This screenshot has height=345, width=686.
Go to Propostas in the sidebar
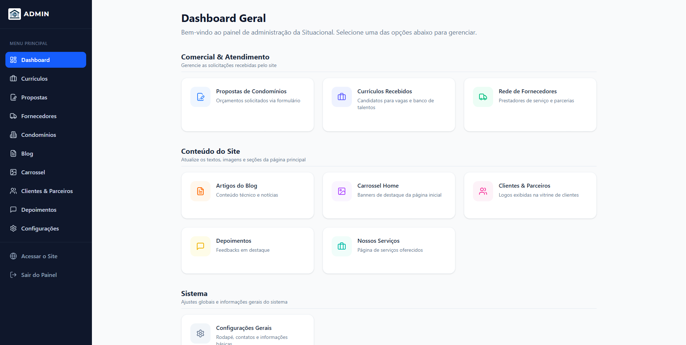(46, 97)
